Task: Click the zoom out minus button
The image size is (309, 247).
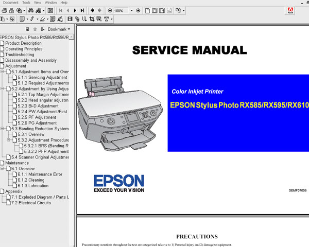Action: pos(110,10)
